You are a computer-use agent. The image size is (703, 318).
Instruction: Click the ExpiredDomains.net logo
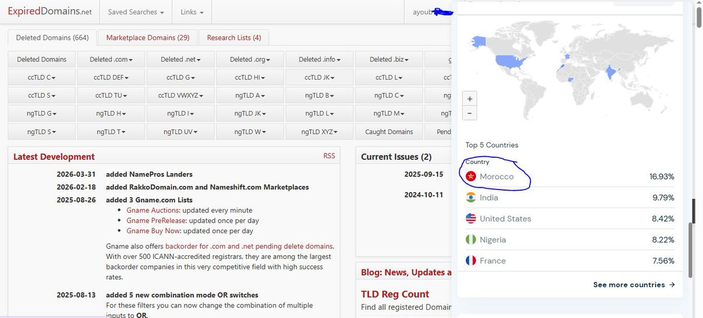click(x=49, y=12)
